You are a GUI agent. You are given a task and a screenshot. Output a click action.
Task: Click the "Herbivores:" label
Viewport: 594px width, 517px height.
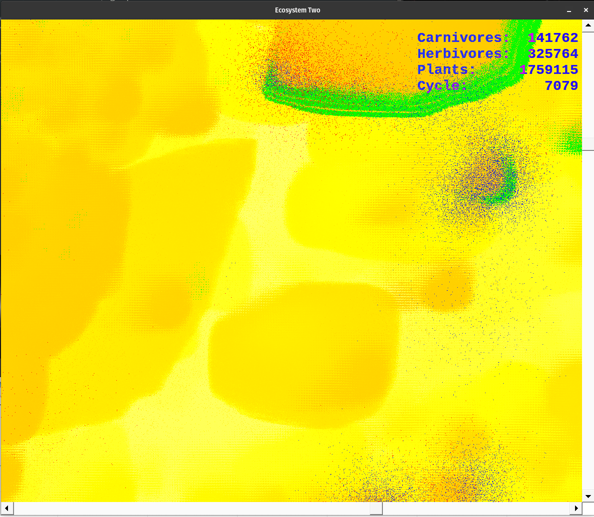click(x=463, y=54)
